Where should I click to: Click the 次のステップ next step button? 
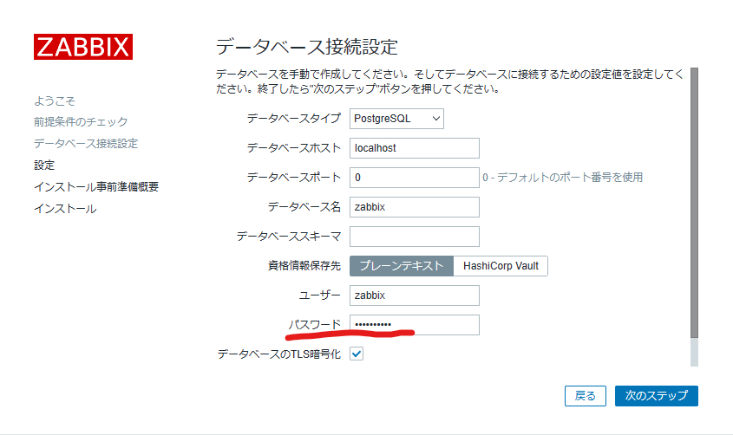(657, 396)
